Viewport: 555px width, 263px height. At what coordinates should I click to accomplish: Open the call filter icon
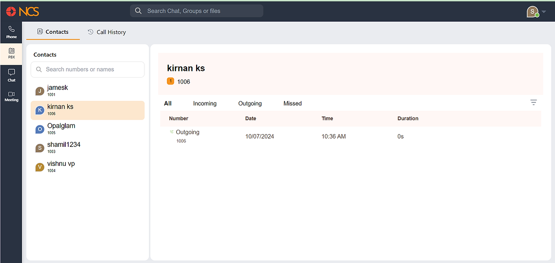coord(534,102)
